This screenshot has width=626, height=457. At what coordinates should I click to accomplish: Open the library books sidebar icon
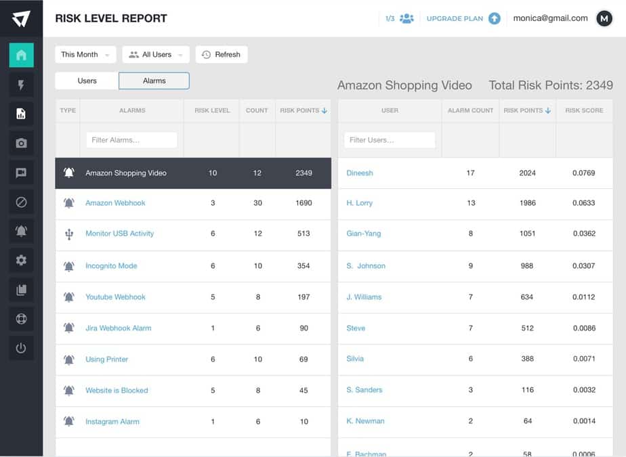tap(21, 290)
